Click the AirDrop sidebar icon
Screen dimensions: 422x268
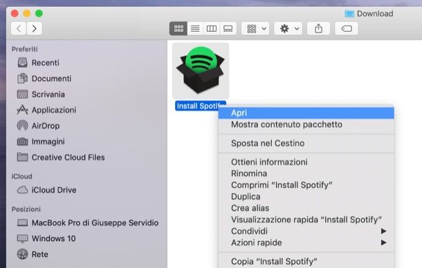click(22, 126)
